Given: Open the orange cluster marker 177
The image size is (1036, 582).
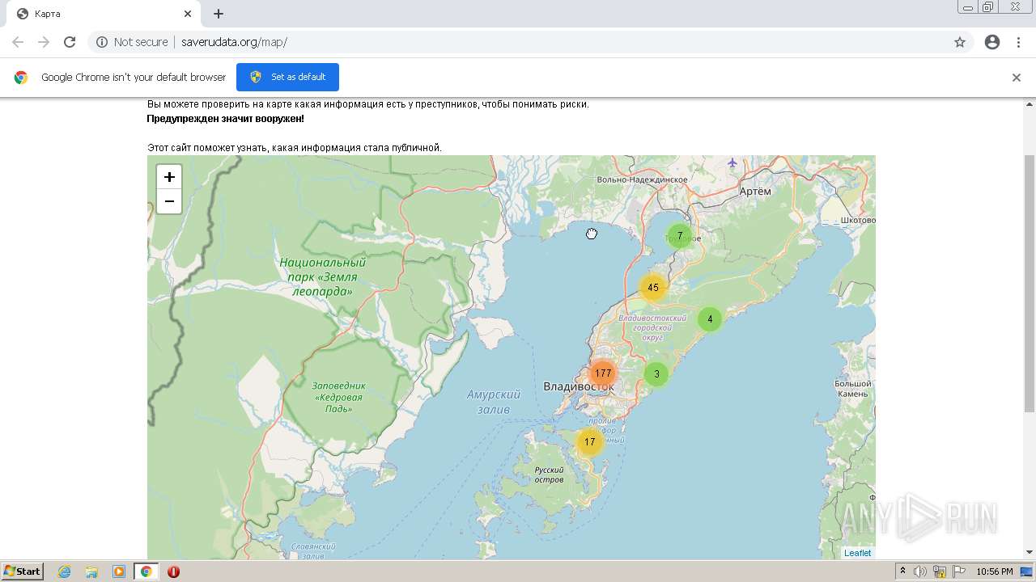Looking at the screenshot, I should 602,373.
